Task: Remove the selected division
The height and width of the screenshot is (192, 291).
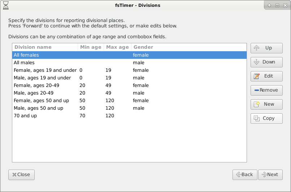Action: click(266, 90)
